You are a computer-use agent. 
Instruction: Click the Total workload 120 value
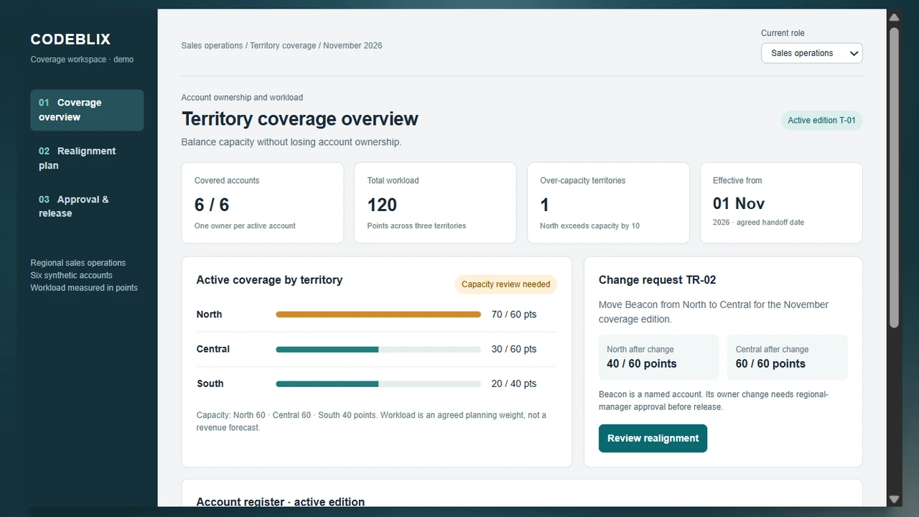382,205
